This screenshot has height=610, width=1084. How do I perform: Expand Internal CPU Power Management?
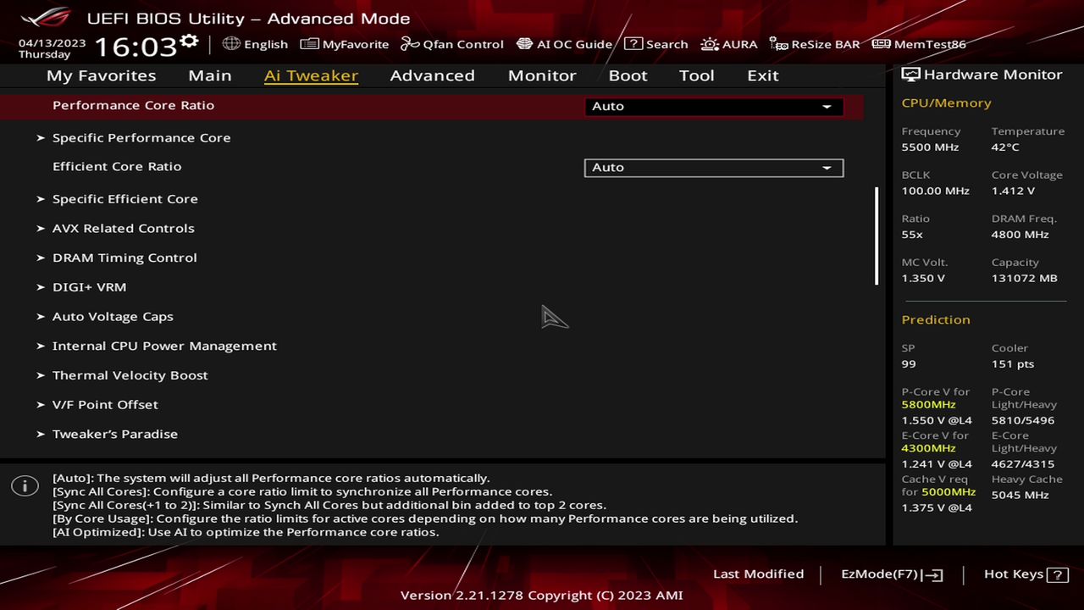pos(164,346)
